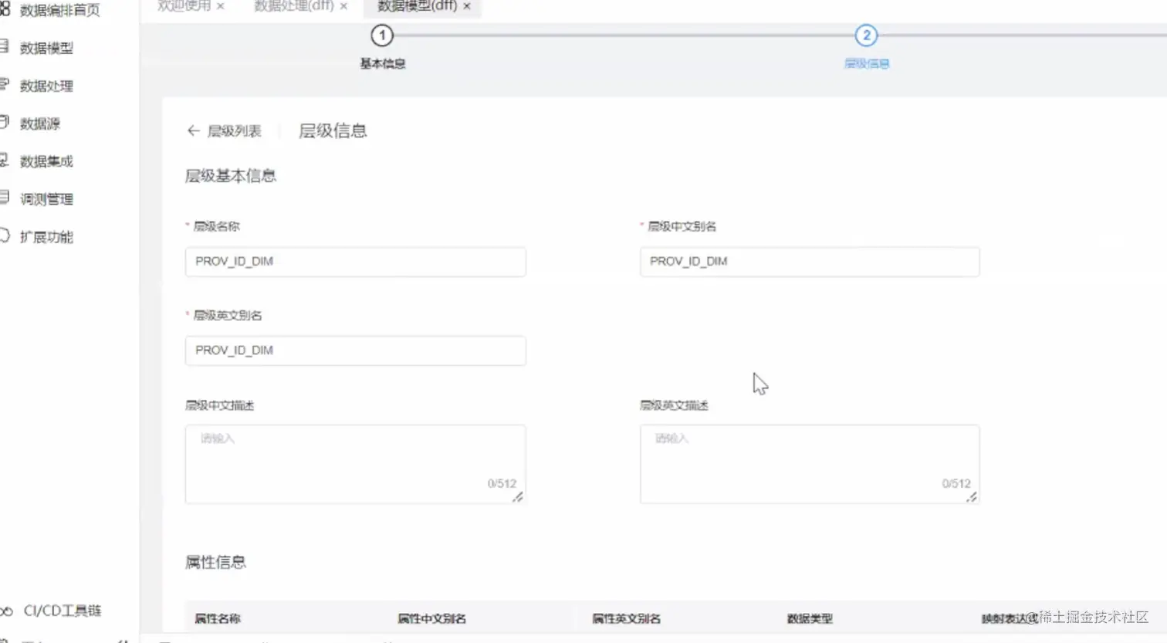Switch to the 欢迎使用 tab
Viewport: 1167px width, 643px height.
184,6
